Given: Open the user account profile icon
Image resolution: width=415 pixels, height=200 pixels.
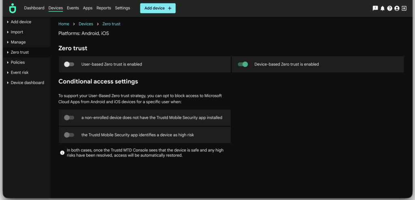Looking at the screenshot, I should [397, 8].
